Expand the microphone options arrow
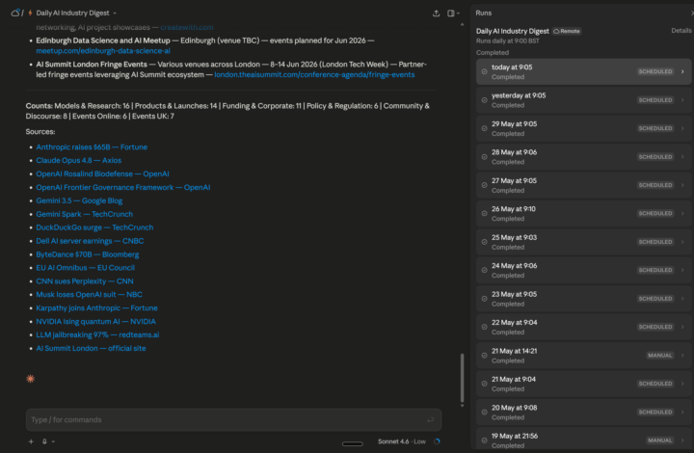The height and width of the screenshot is (453, 694). coord(53,441)
